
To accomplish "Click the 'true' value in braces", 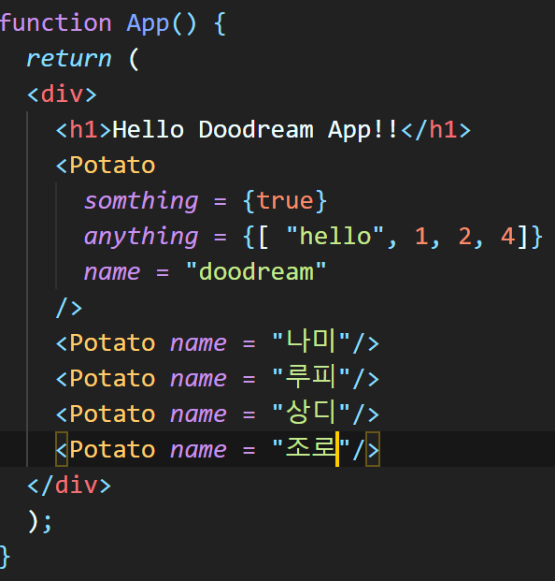I will [x=285, y=201].
